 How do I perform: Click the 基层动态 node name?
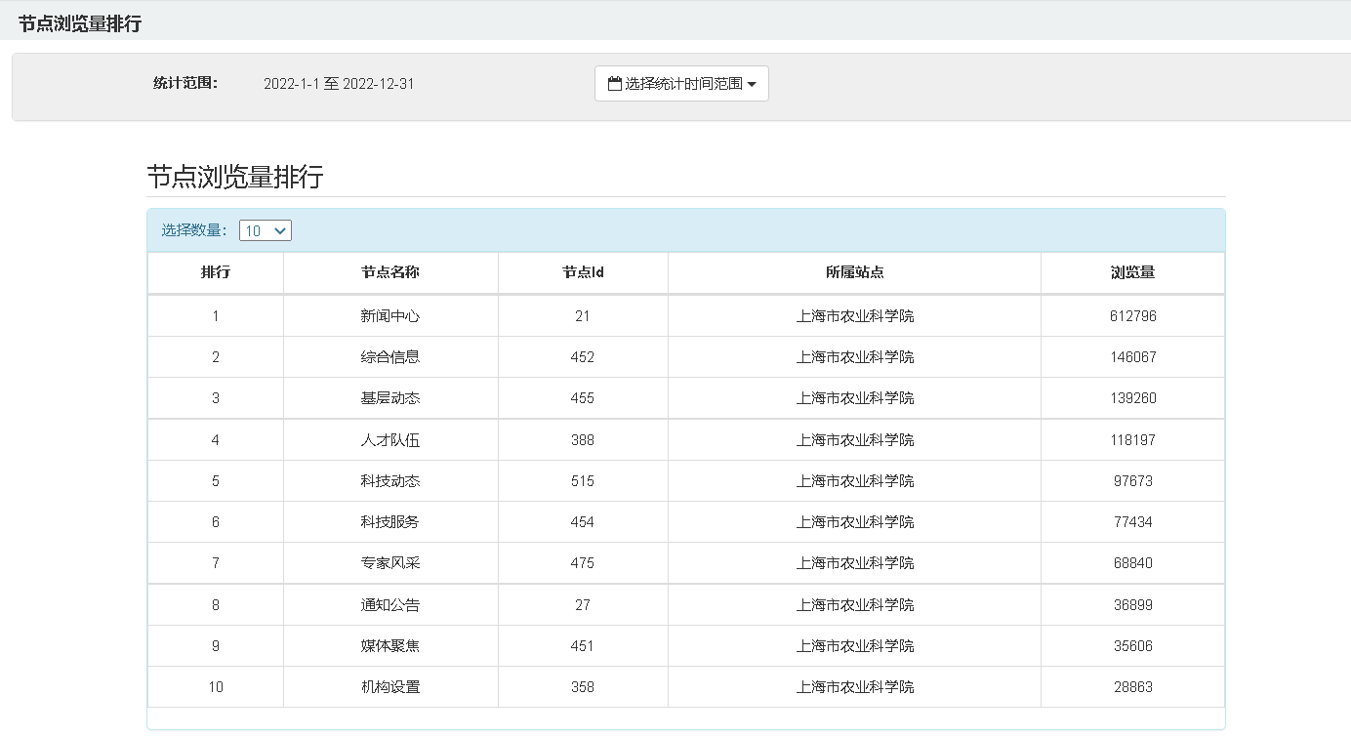point(390,398)
